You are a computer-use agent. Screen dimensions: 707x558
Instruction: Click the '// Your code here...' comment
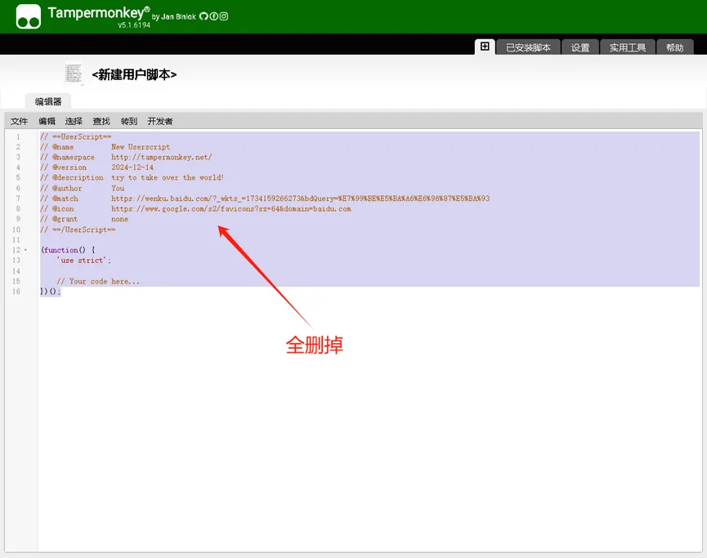(98, 281)
